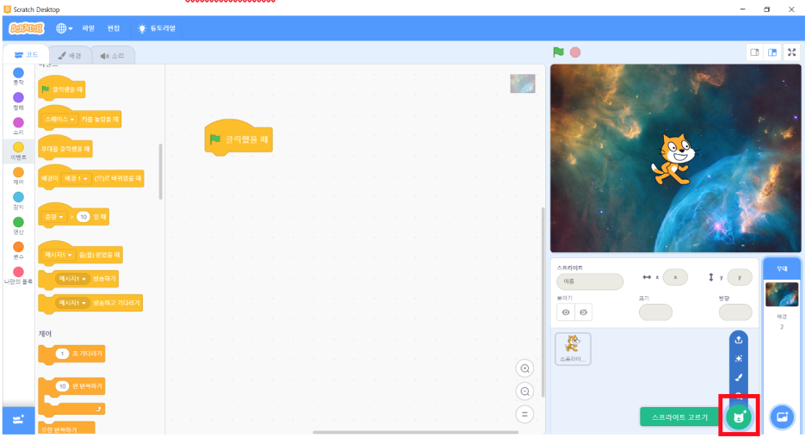Select the 이벤트 yellow block category
805x438 pixels.
tap(18, 151)
